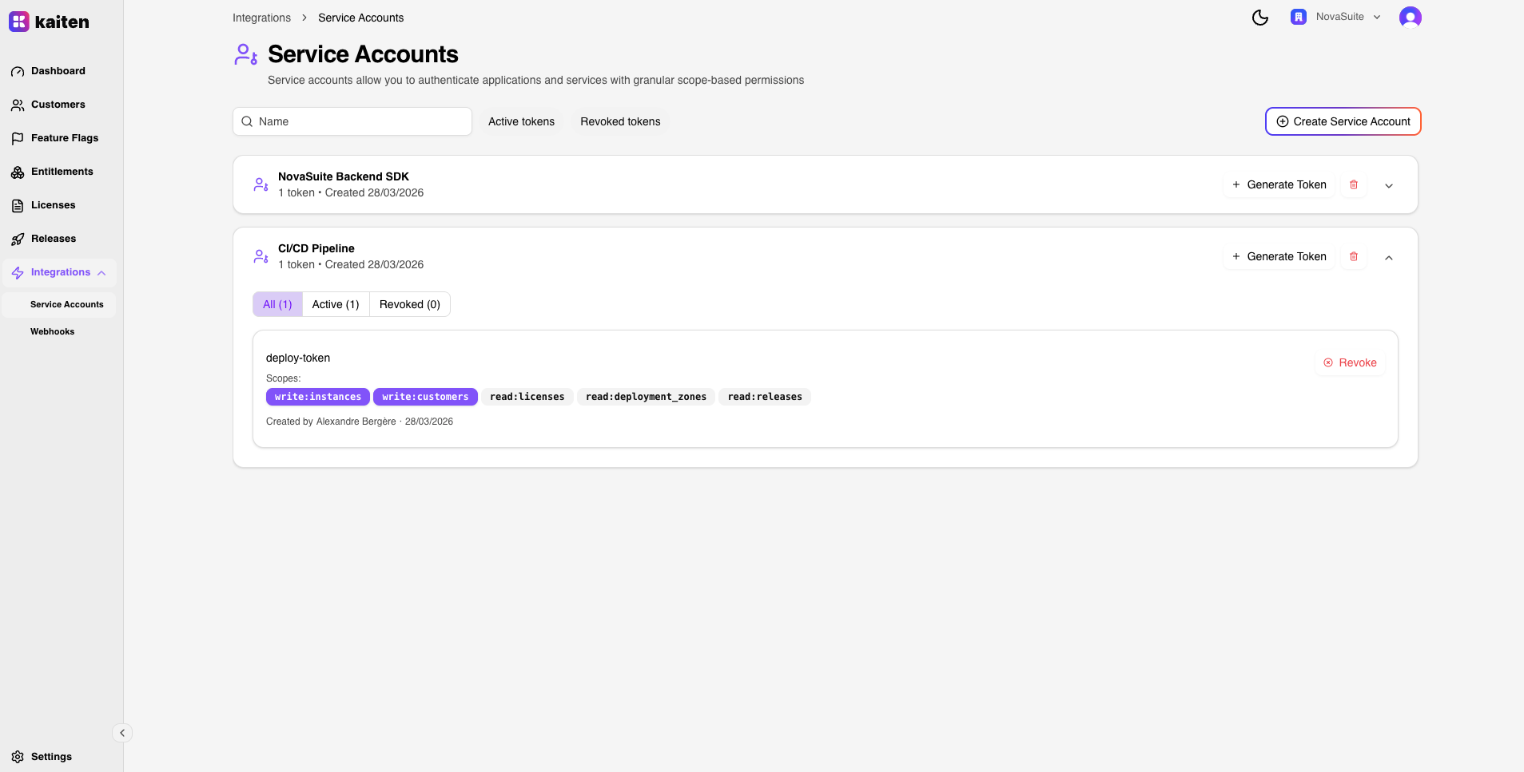Toggle the Revoked tokens filter
This screenshot has height=772, width=1524.
pyautogui.click(x=620, y=121)
